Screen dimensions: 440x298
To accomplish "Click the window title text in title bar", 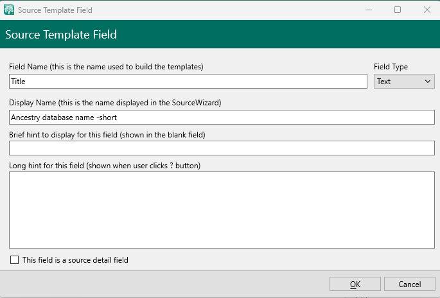I will click(x=55, y=10).
